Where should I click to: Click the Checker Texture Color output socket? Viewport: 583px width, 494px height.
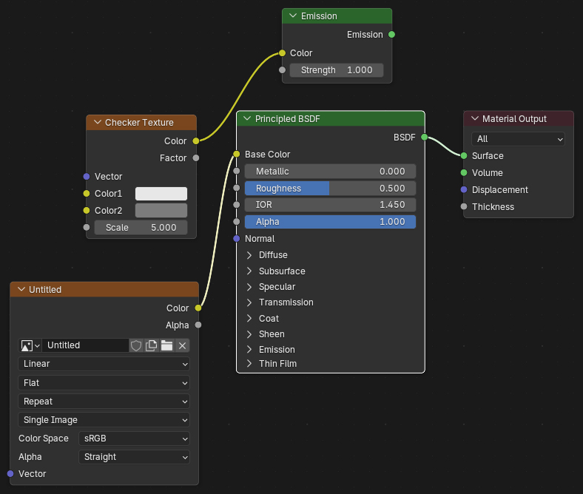coord(196,141)
